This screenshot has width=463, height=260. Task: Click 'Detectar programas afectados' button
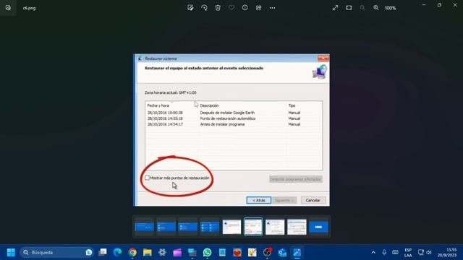[295, 179]
